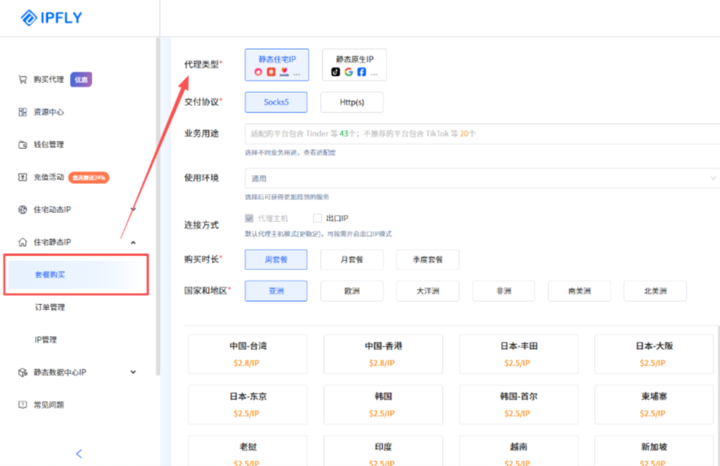Screen dimensions: 720x466
Task: Switch to the 南美洲 region tab
Action: [x=579, y=291]
